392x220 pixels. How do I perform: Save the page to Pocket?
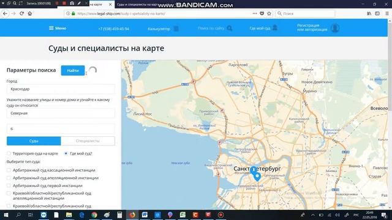pos(262,13)
